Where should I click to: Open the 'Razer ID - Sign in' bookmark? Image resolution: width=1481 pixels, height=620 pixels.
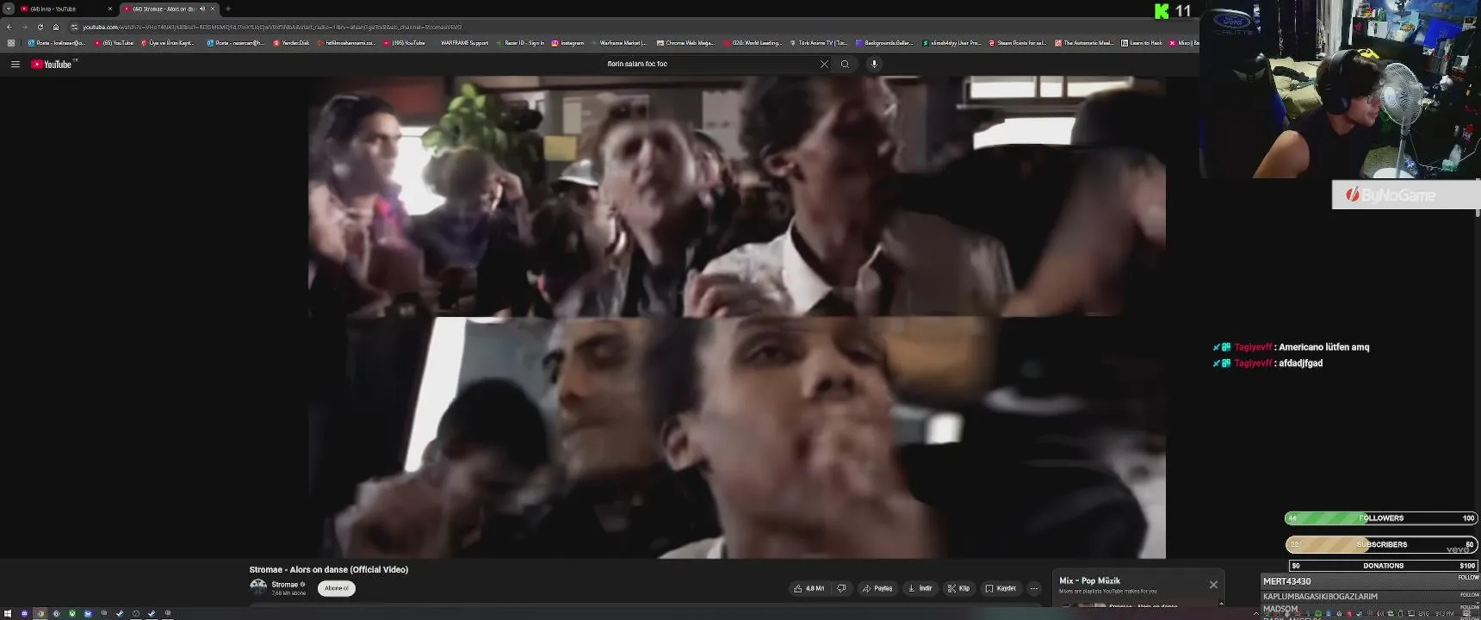pos(520,42)
